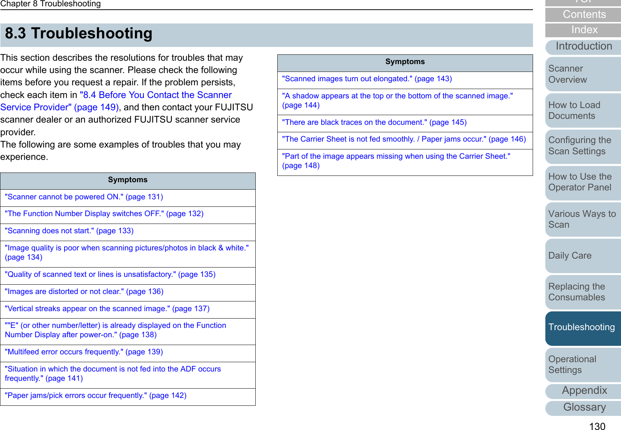
Task: Open the Appendix tab
Action: (583, 391)
